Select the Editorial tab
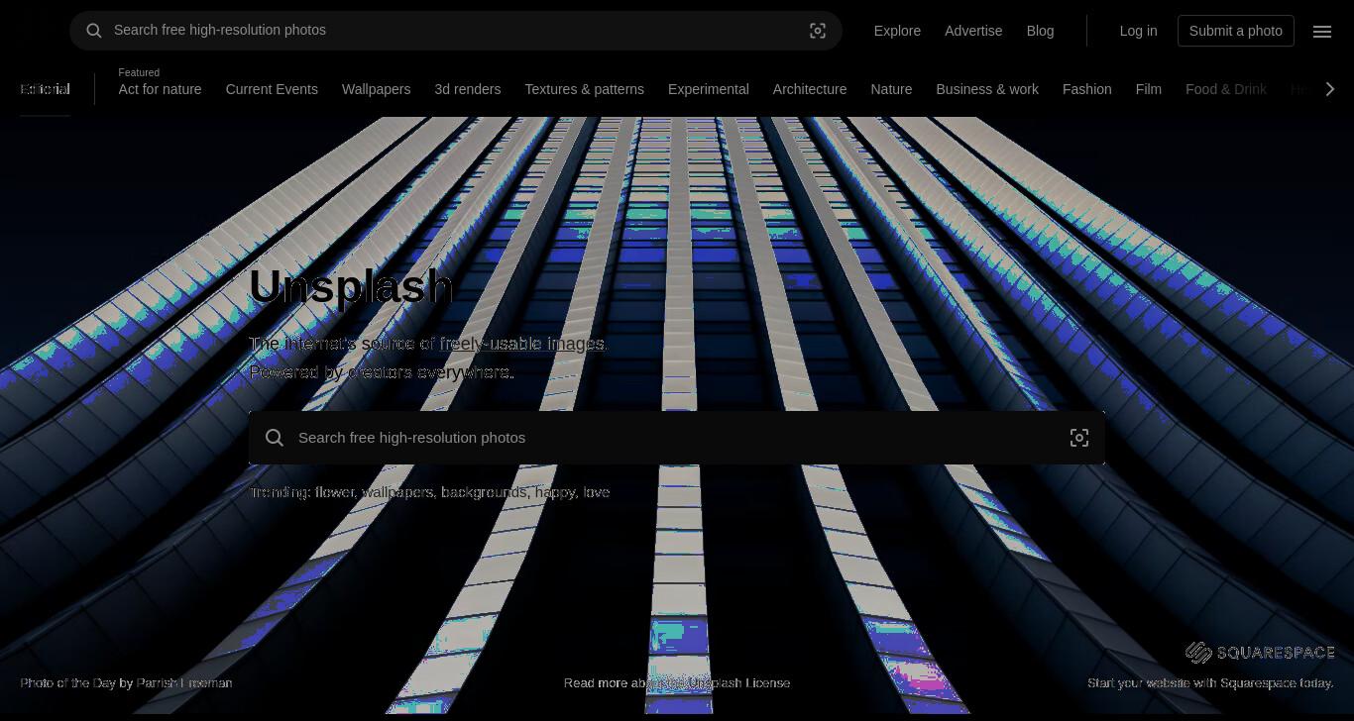The height and width of the screenshot is (721, 1354). pyautogui.click(x=45, y=89)
